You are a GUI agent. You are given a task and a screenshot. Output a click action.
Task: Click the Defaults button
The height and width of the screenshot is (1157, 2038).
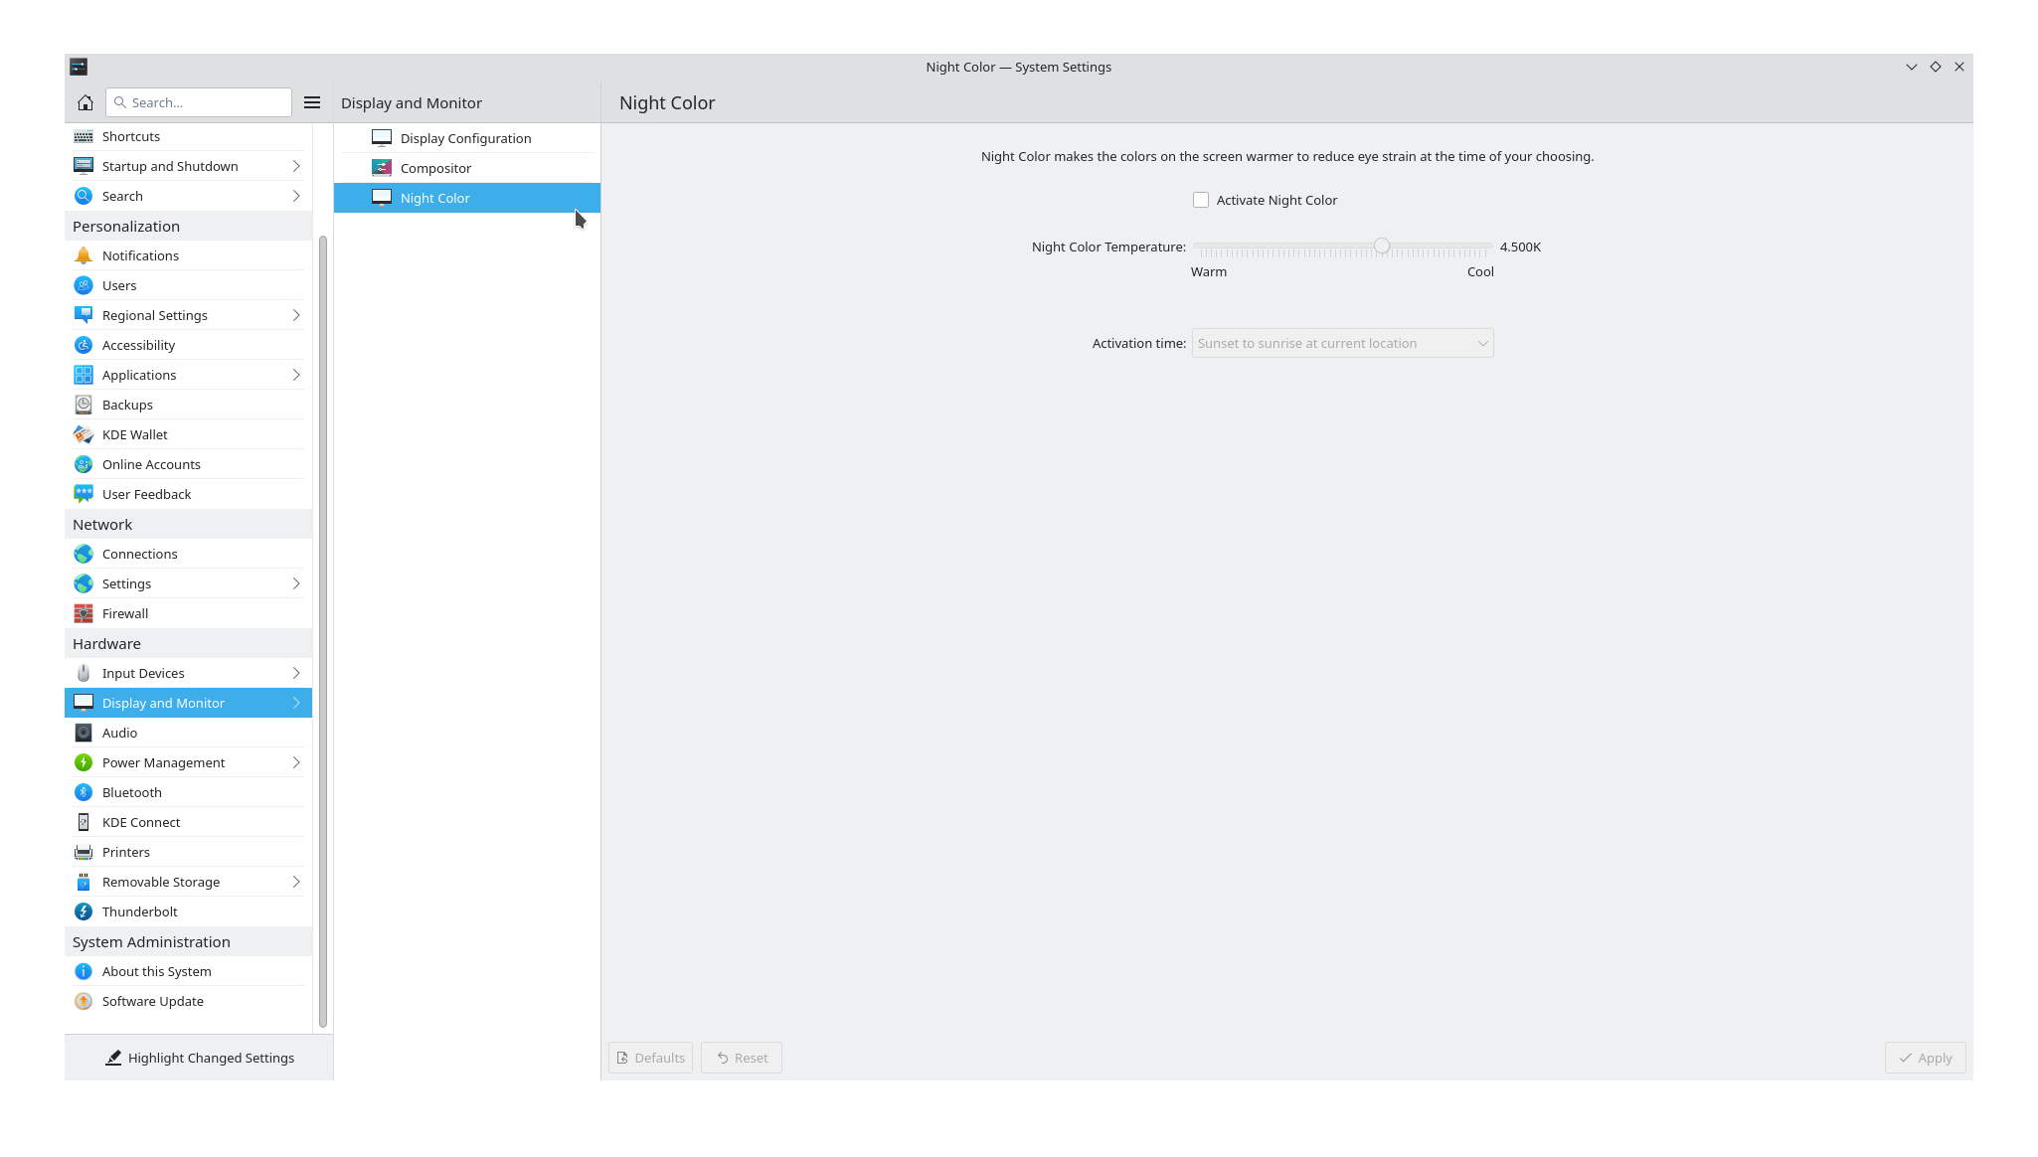coord(651,1057)
